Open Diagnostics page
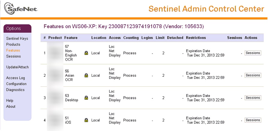Image resolution: width=268 pixels, height=131 pixels. (x=15, y=90)
